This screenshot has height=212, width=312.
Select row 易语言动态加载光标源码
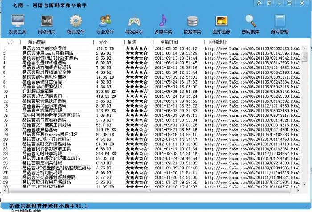(x=152, y=68)
